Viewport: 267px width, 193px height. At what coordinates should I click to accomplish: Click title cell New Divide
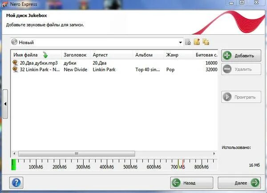pos(76,70)
